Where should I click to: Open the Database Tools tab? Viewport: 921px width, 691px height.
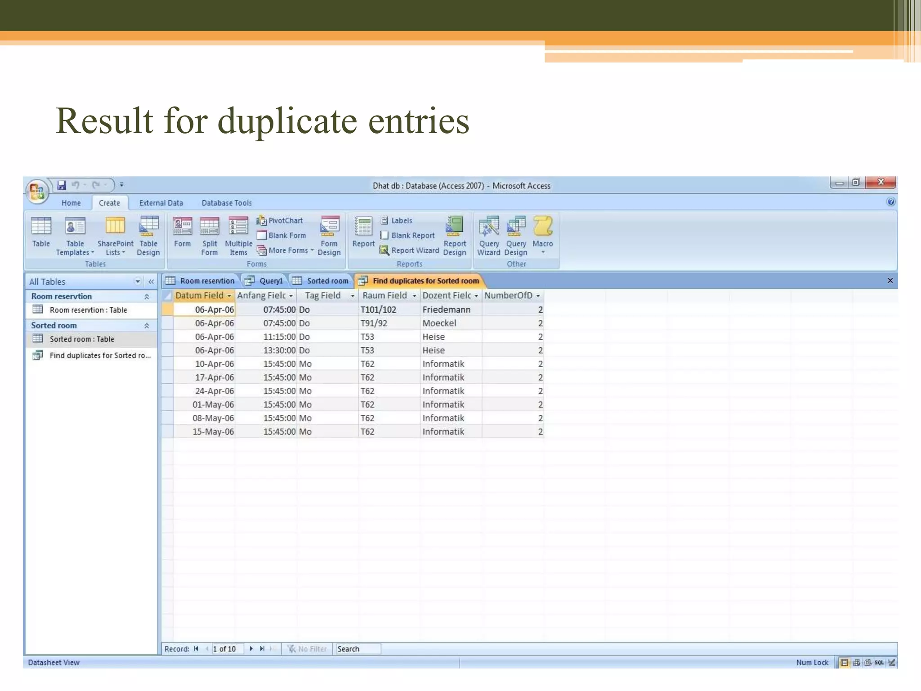coord(227,203)
